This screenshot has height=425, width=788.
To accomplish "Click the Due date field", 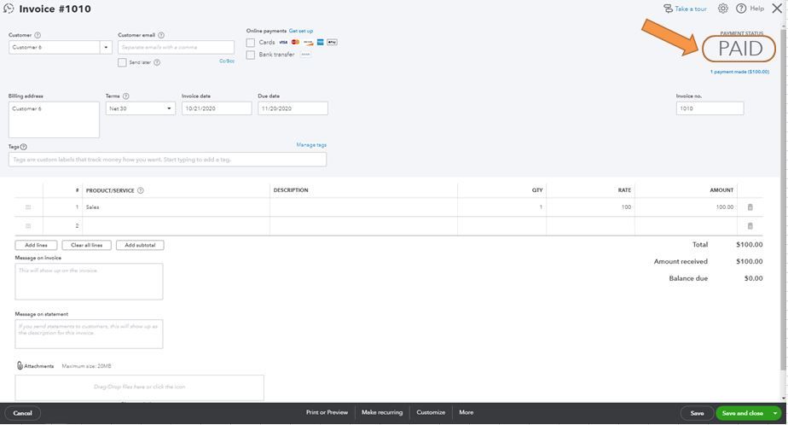I will click(293, 108).
